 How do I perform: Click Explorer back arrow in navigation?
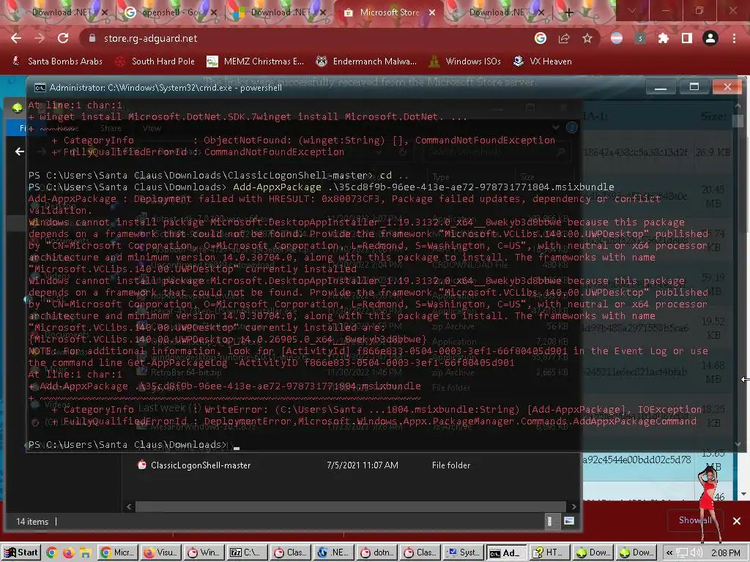[x=20, y=151]
